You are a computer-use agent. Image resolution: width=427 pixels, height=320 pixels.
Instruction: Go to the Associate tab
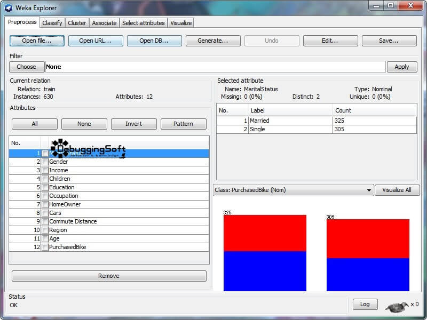(x=104, y=23)
